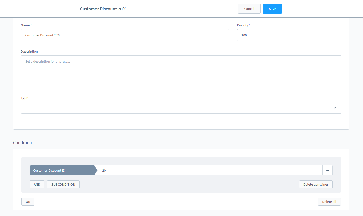Click Delete container button
The image size is (363, 216).
[316, 184]
